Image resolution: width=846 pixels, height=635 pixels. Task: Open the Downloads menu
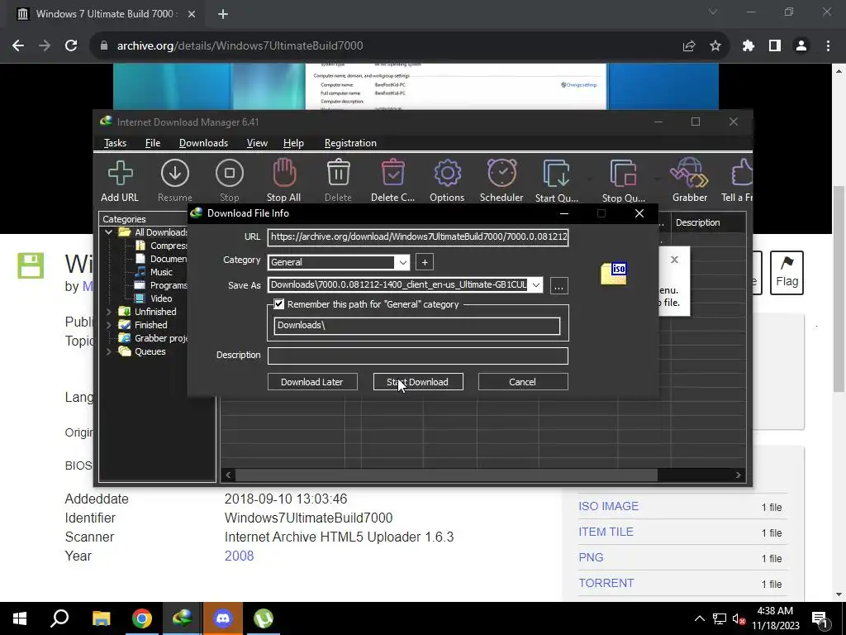[x=203, y=143]
